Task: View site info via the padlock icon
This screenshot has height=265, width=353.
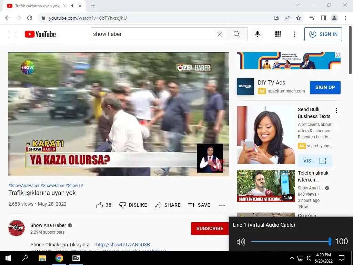Action: [x=44, y=18]
